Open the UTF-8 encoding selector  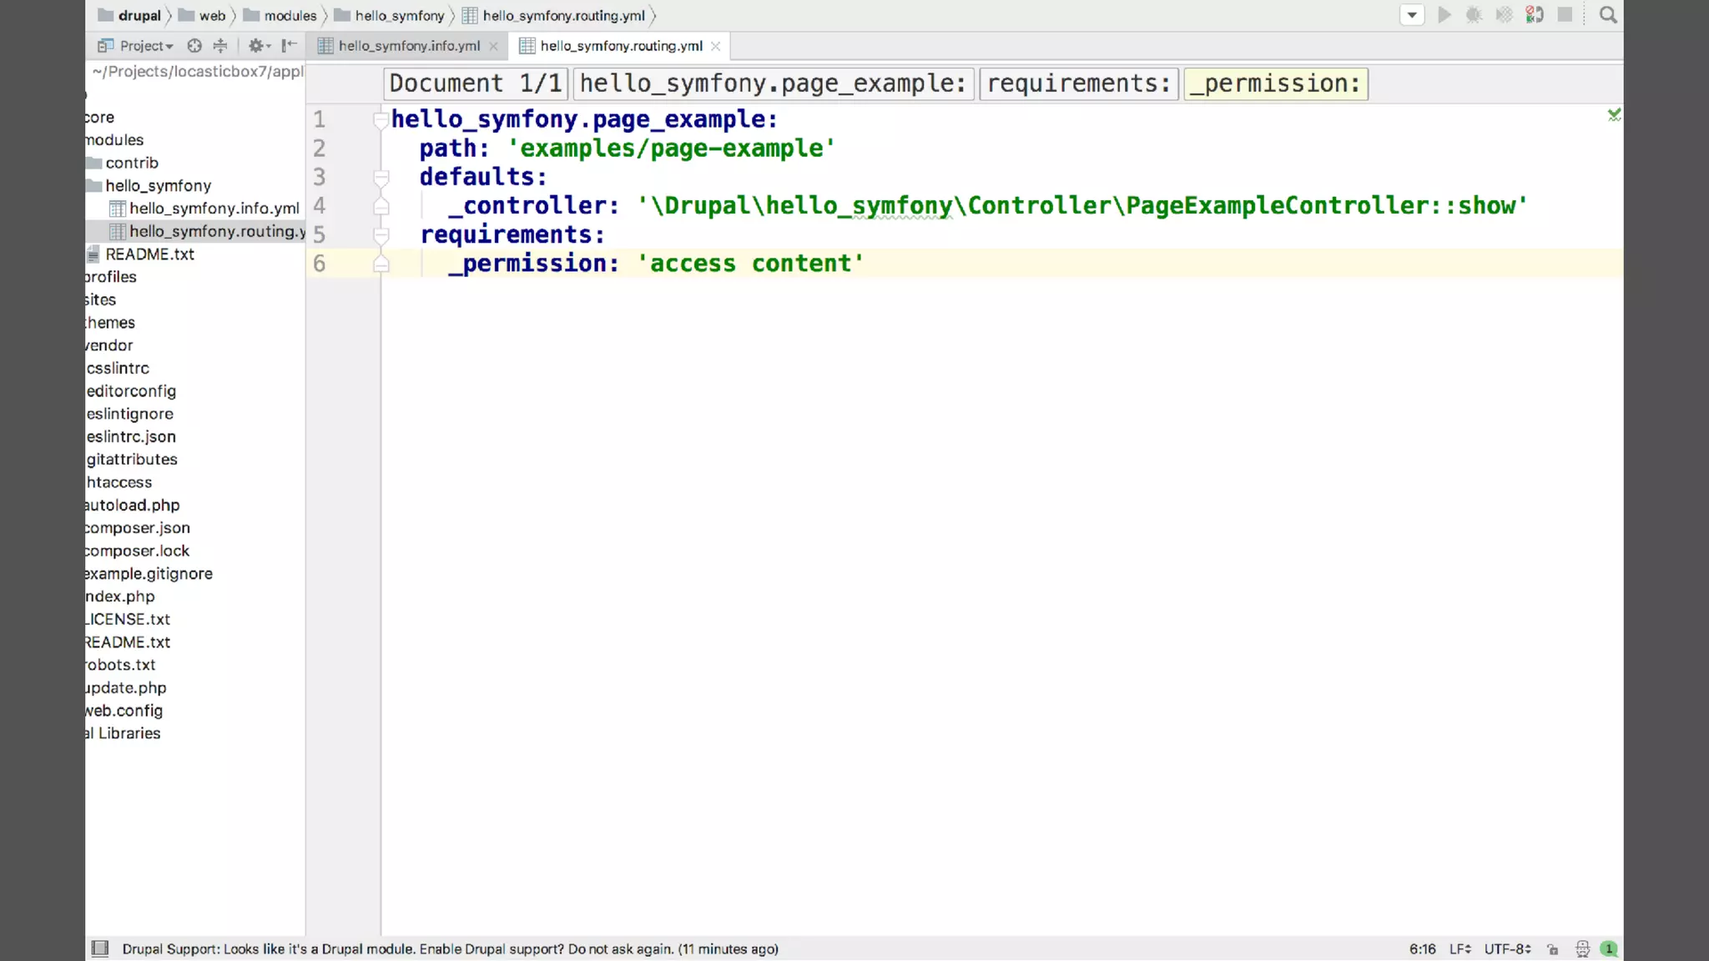(1507, 948)
